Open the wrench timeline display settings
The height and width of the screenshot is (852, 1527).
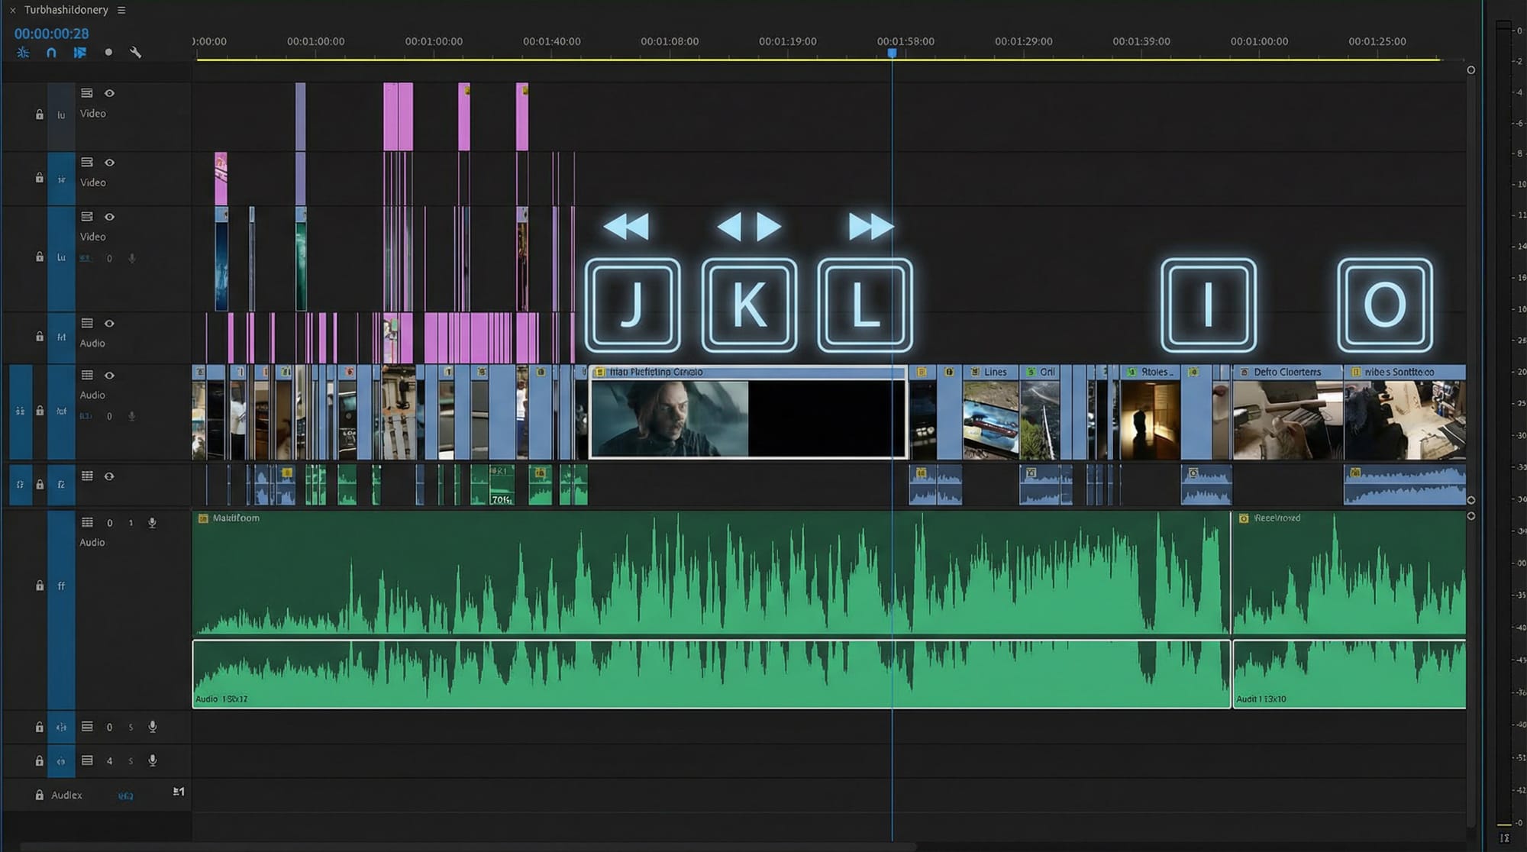point(135,53)
